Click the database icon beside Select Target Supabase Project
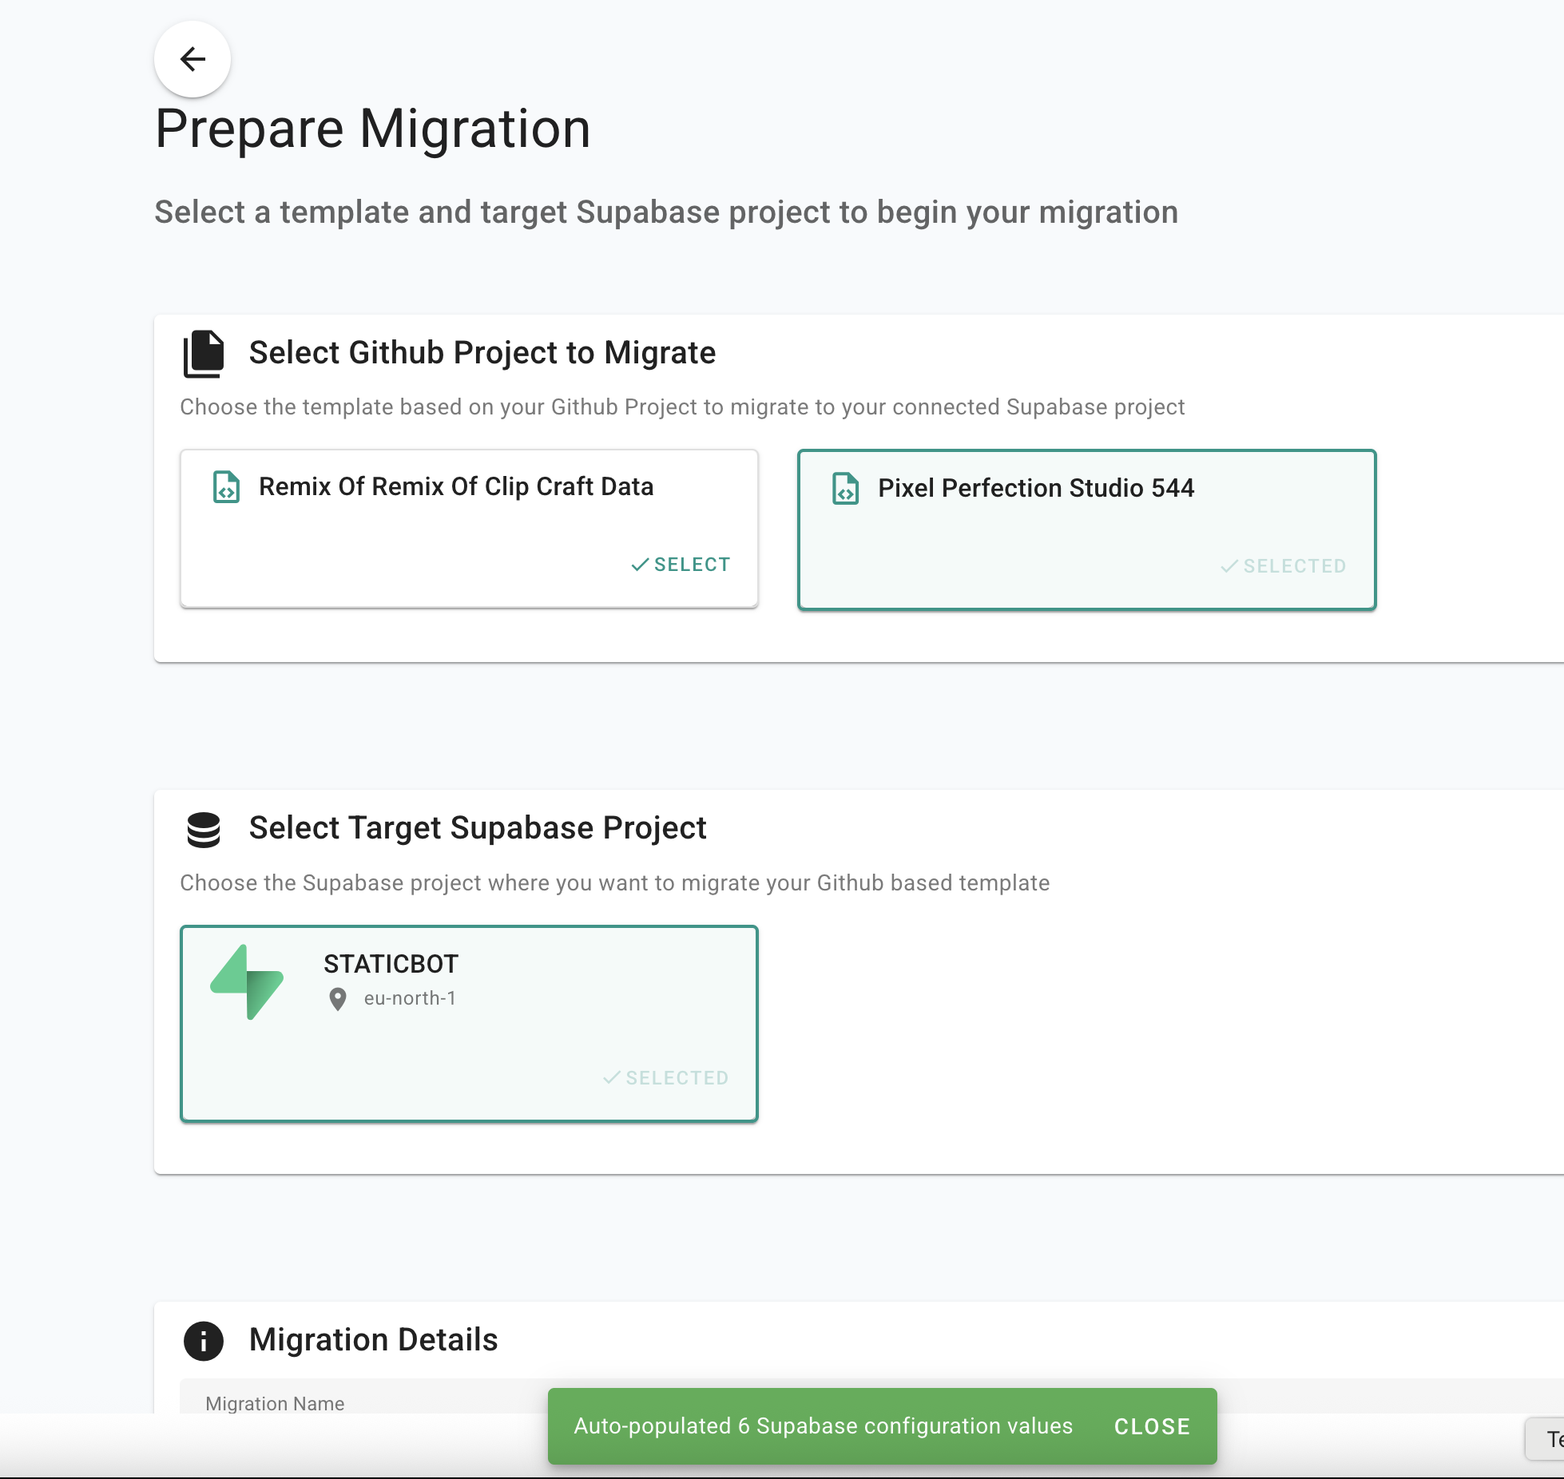1564x1479 pixels. point(204,830)
